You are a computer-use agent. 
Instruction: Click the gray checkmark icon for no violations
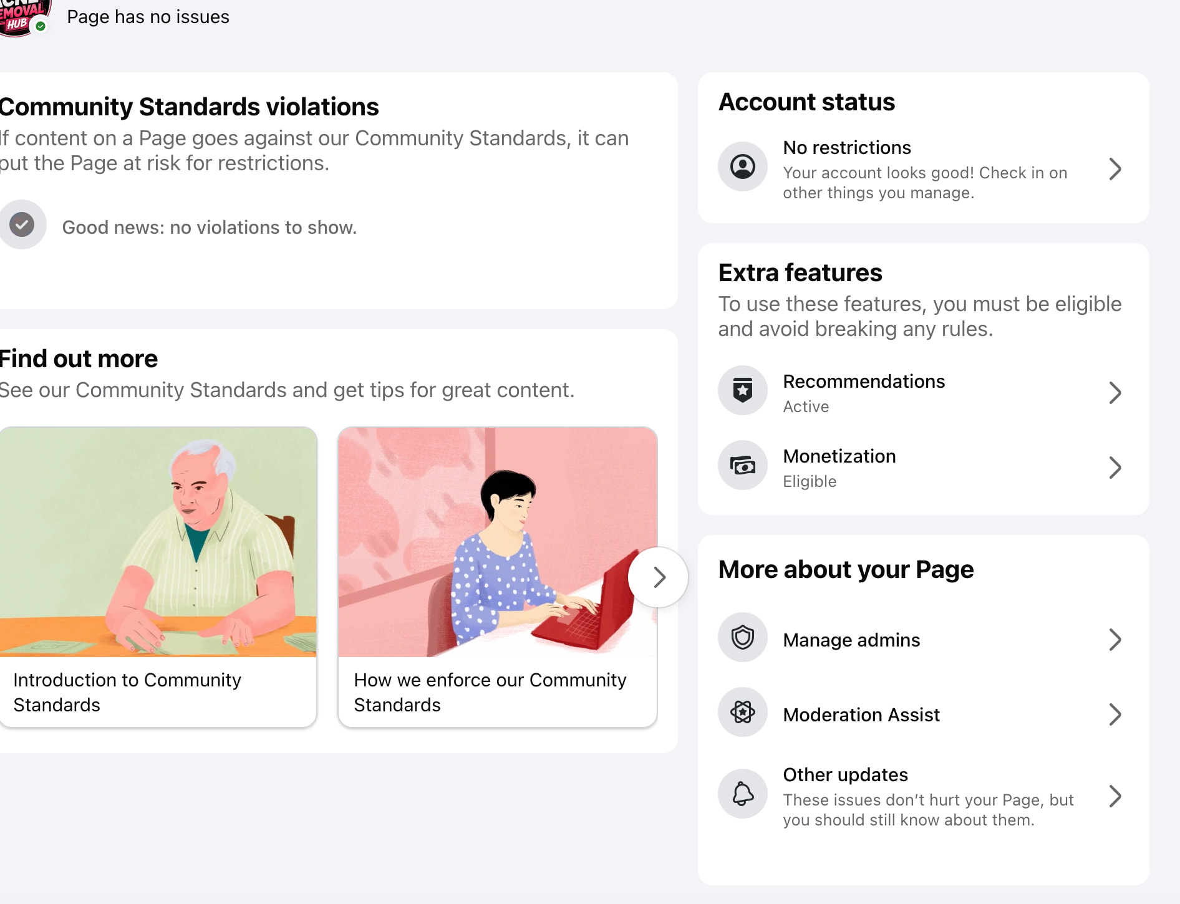22,224
